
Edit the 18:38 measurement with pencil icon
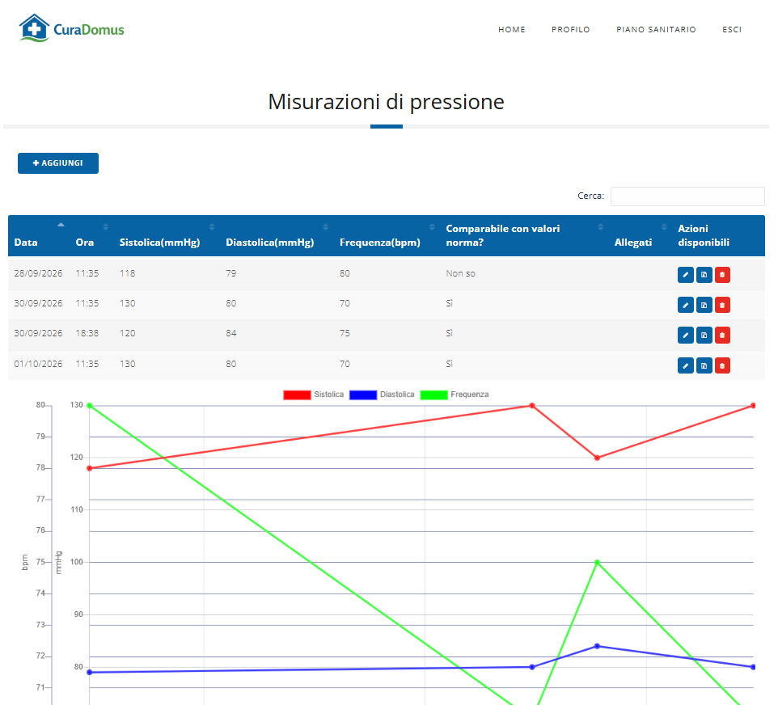pyautogui.click(x=685, y=336)
